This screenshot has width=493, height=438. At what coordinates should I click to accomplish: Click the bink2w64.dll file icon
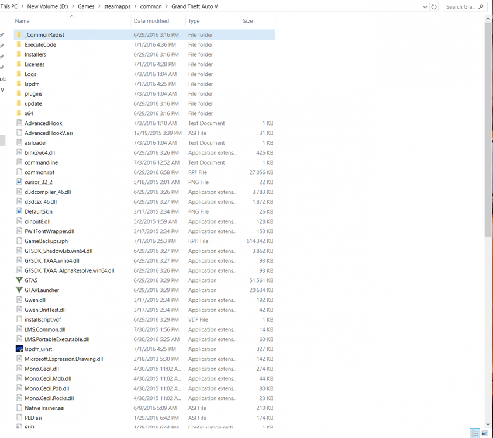point(18,152)
